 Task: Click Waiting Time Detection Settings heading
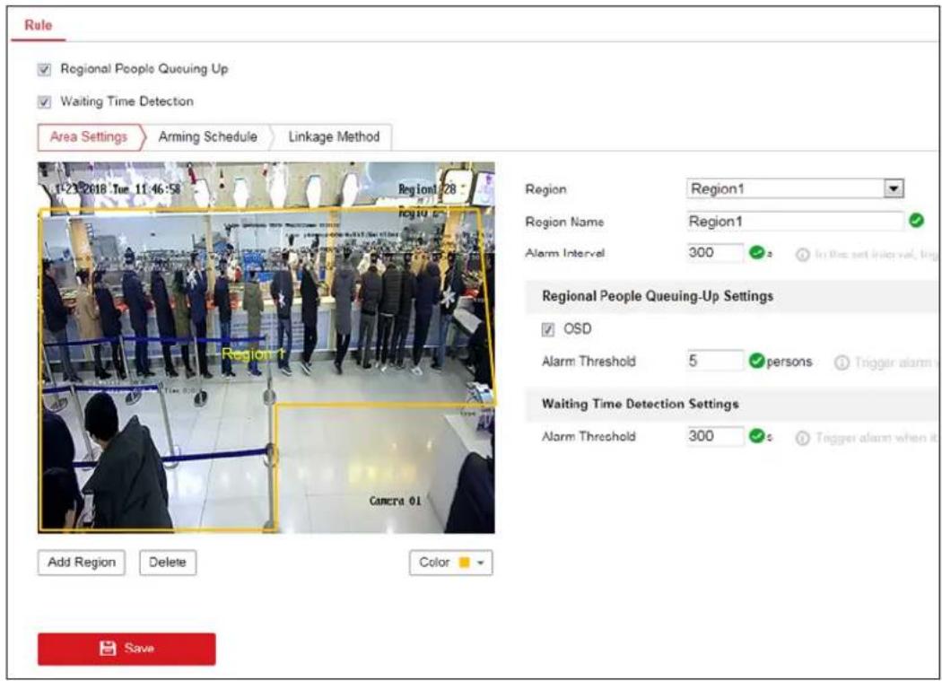[x=640, y=404]
